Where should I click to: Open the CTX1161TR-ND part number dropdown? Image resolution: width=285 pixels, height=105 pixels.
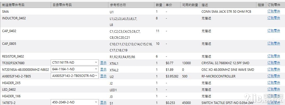[x=75, y=63]
